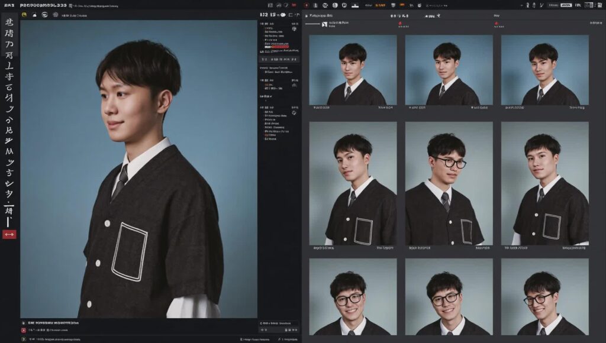Click the first glyph in the left tool sidebar
This screenshot has height=343, width=606.
pos(9,22)
